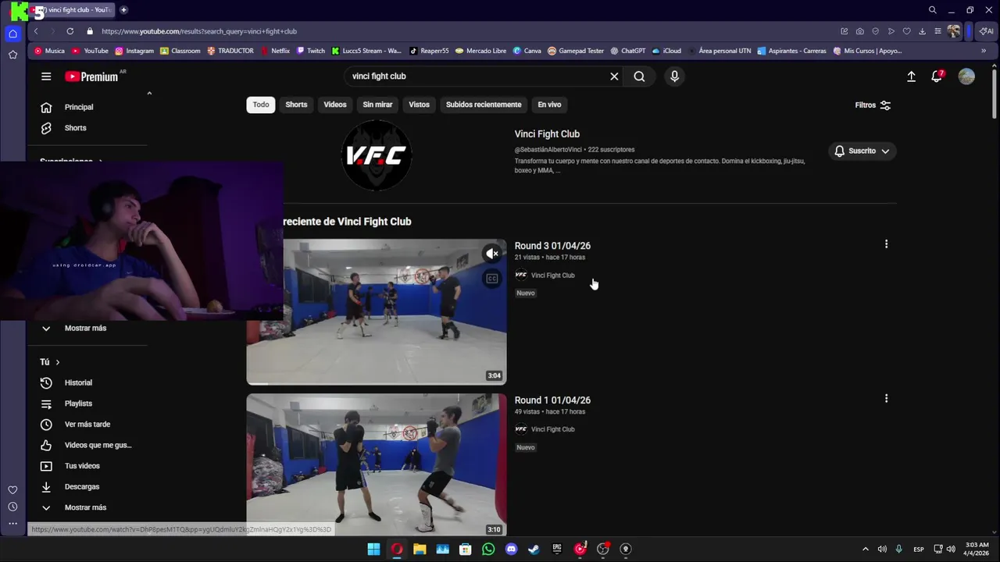This screenshot has width=1000, height=562.
Task: Open the upload/create video icon
Action: pyautogui.click(x=911, y=76)
